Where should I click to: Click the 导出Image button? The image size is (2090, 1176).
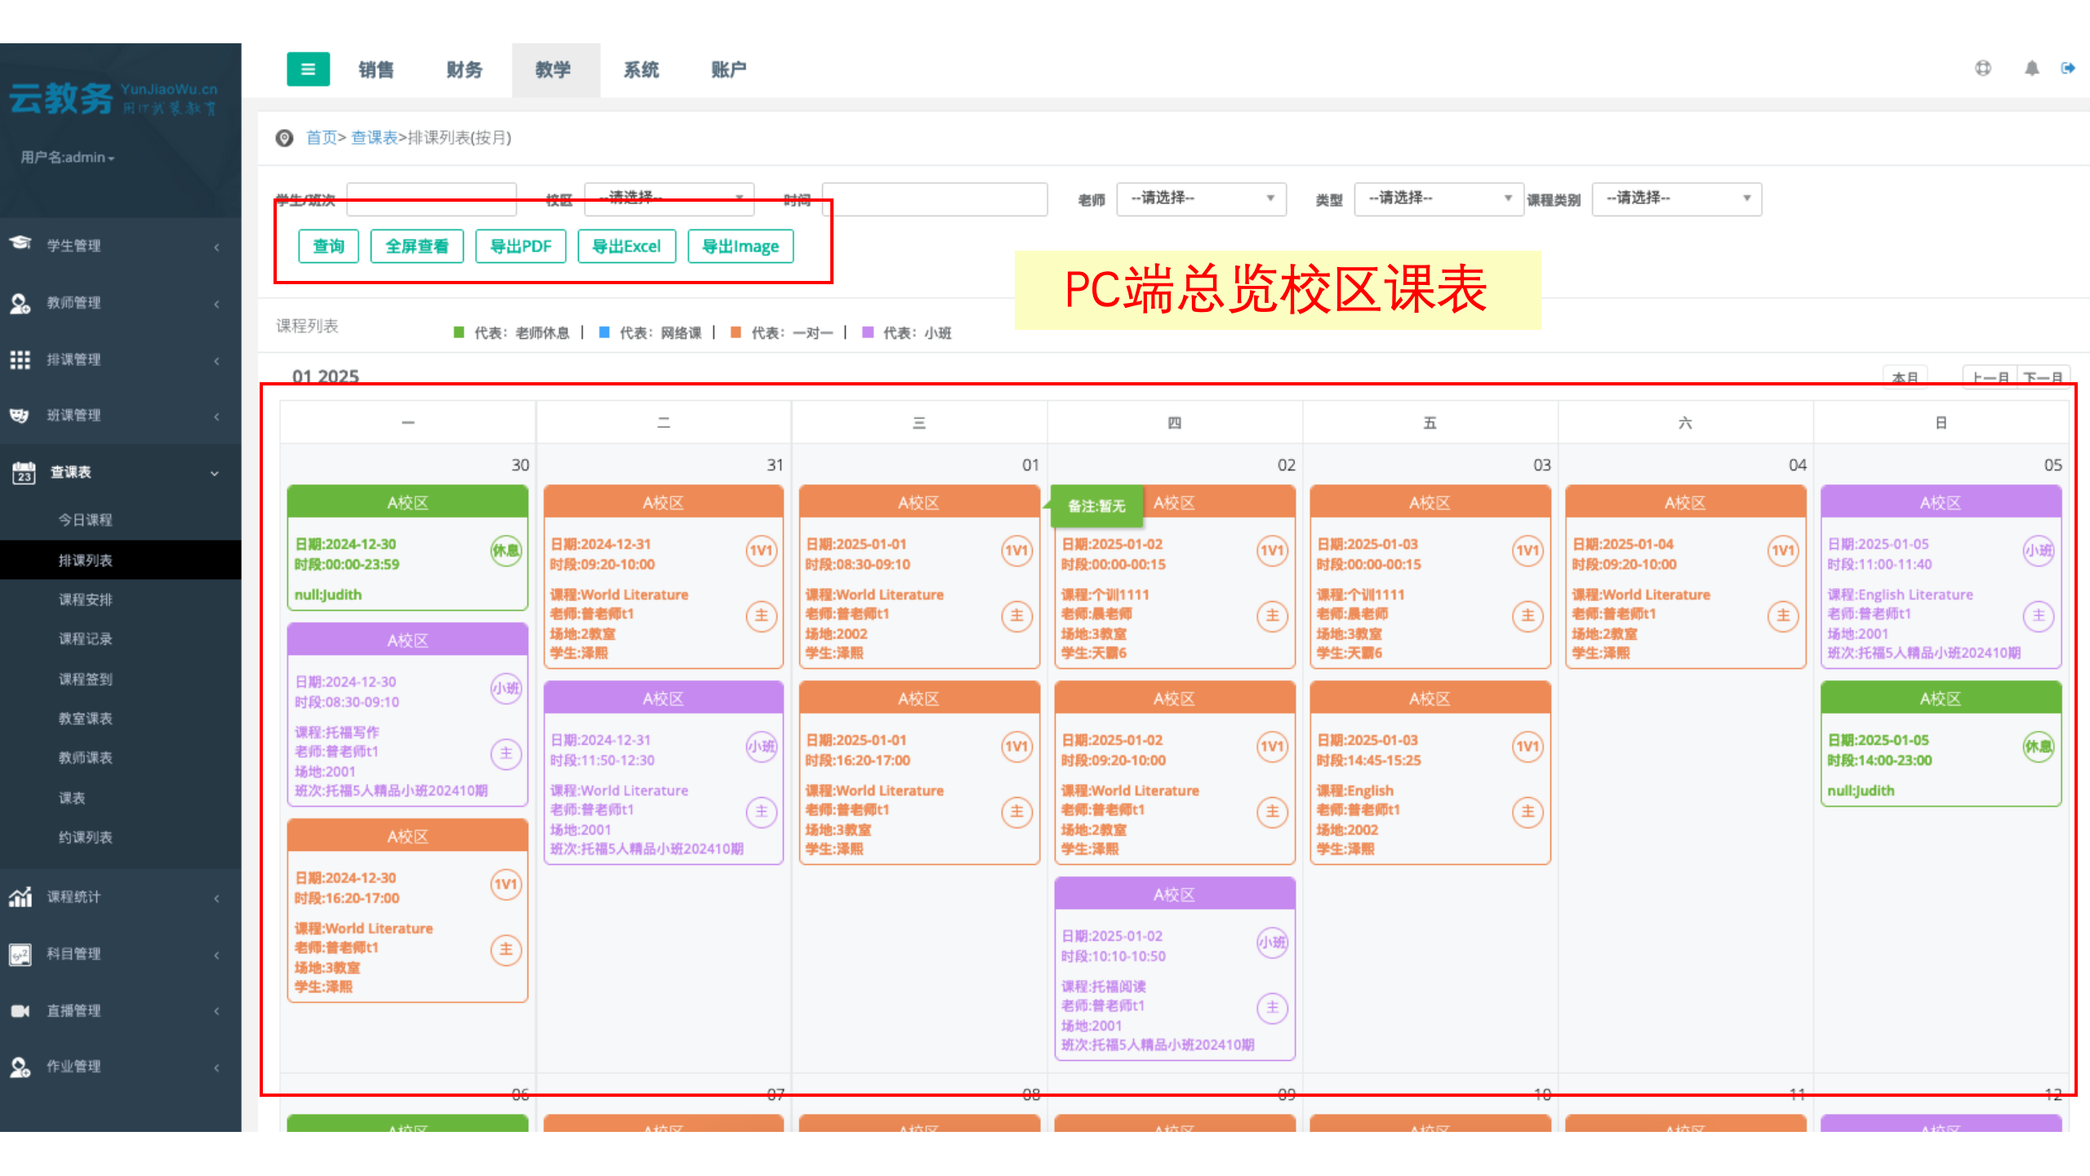(740, 247)
